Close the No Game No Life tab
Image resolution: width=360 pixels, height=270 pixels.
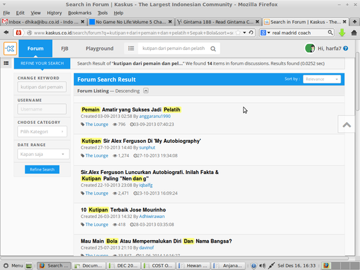click(170, 22)
